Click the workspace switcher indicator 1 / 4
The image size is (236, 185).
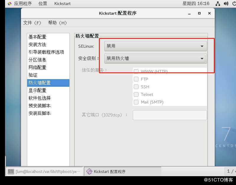pyautogui.click(x=230, y=171)
